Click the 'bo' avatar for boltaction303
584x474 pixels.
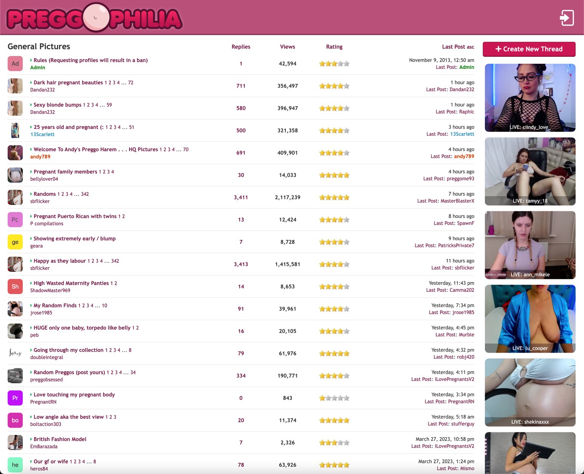(15, 420)
